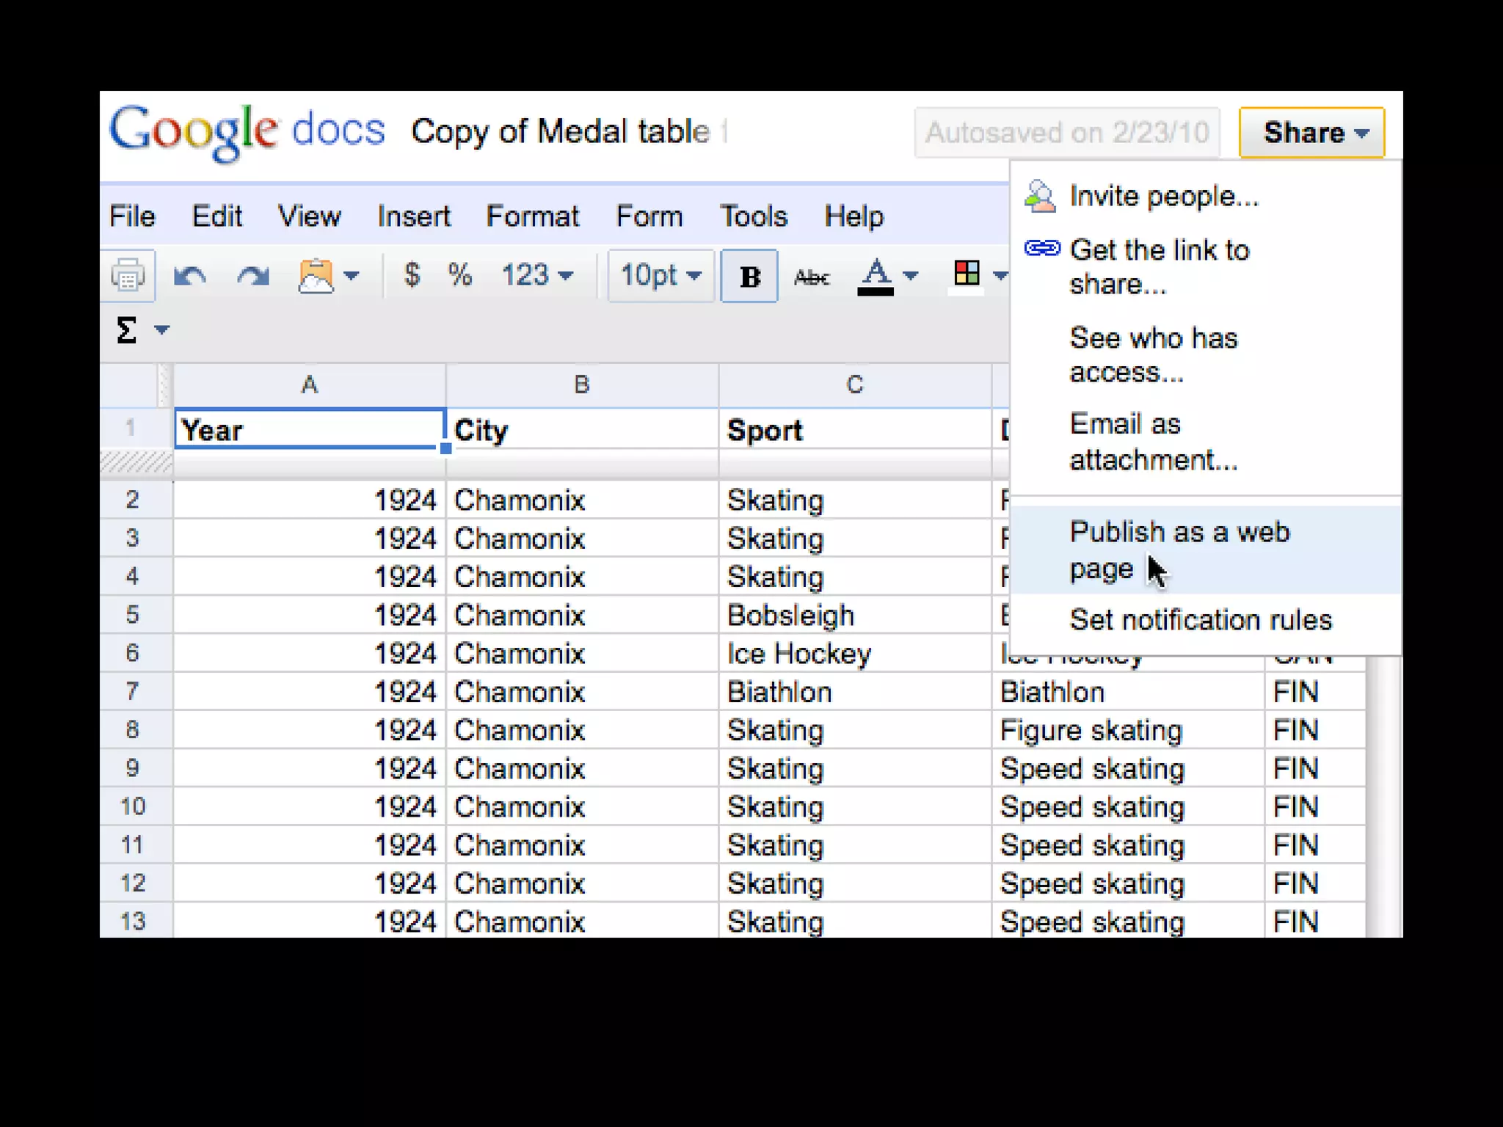The height and width of the screenshot is (1127, 1503).
Task: Click the print icon in toolbar
Action: click(128, 276)
